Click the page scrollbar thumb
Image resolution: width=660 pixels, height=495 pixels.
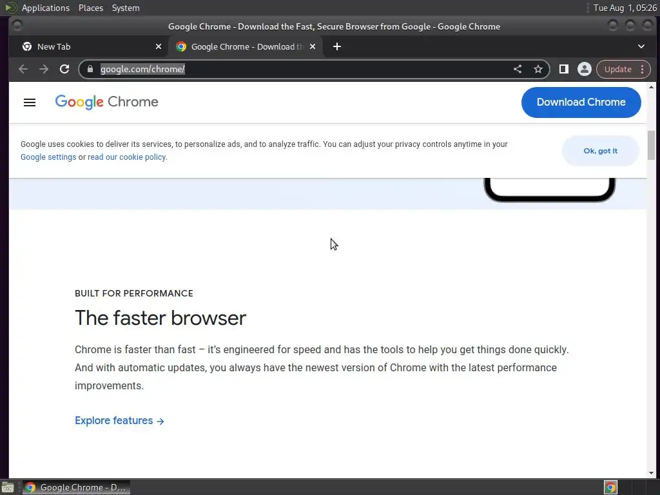coord(651,145)
